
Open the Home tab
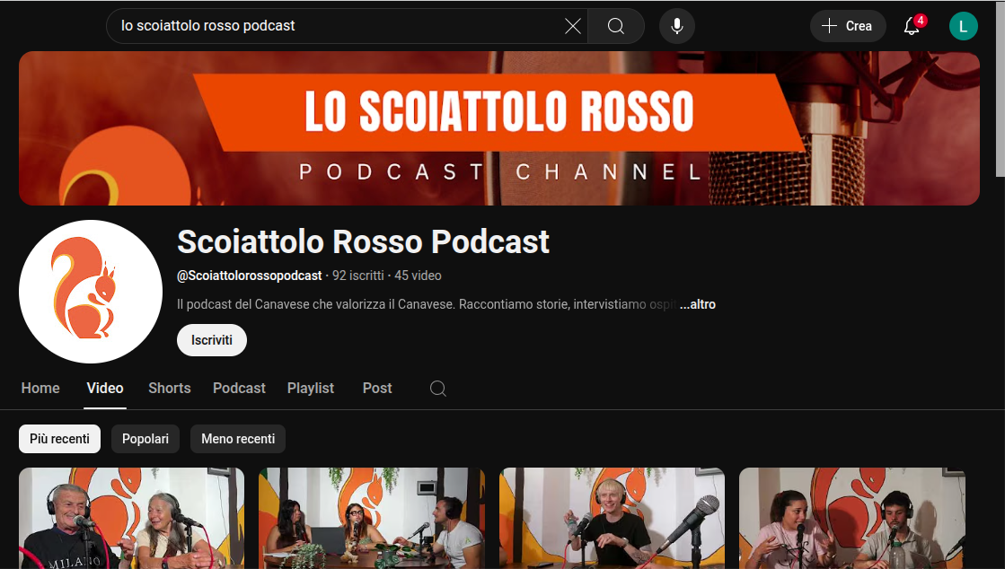click(40, 389)
